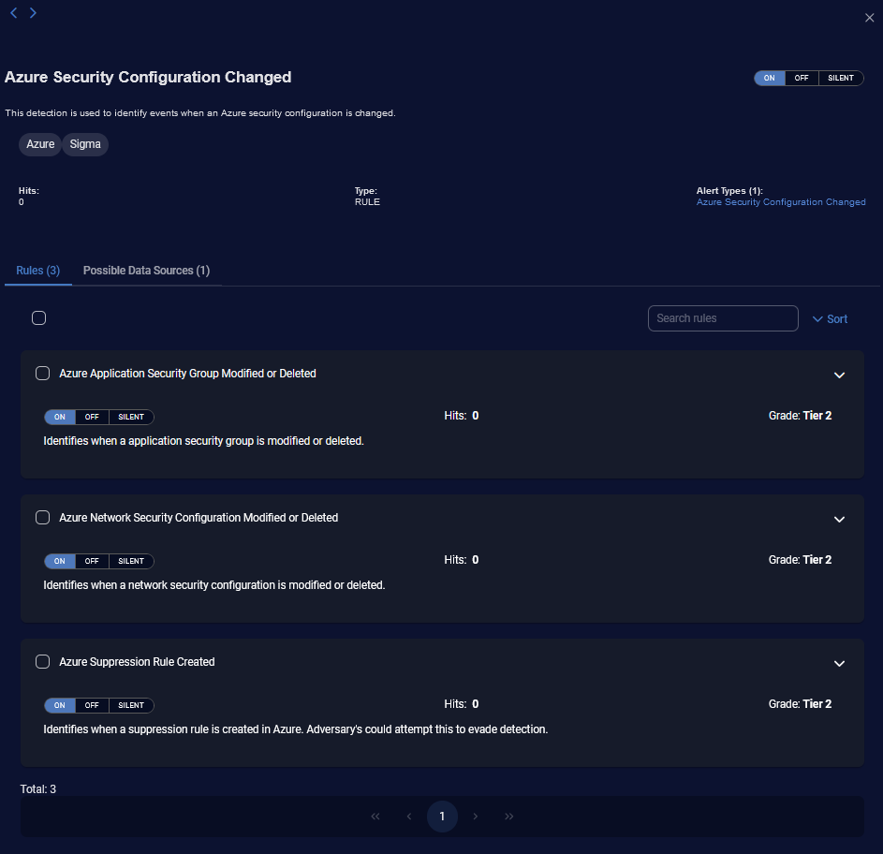This screenshot has width=883, height=854.
Task: Set main detection to SILENT mode
Action: tap(840, 78)
